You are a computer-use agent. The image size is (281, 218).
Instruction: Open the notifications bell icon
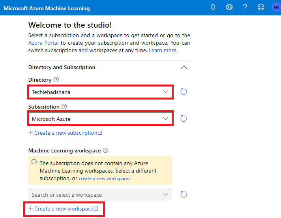[x=213, y=8]
